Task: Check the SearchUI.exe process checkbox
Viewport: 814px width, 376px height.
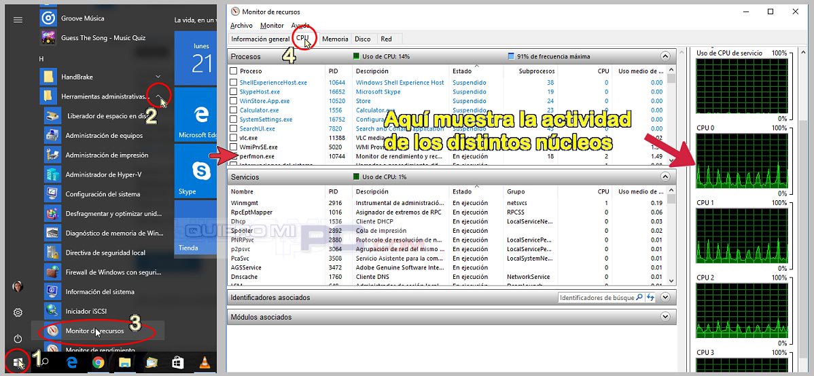Action: [x=234, y=129]
